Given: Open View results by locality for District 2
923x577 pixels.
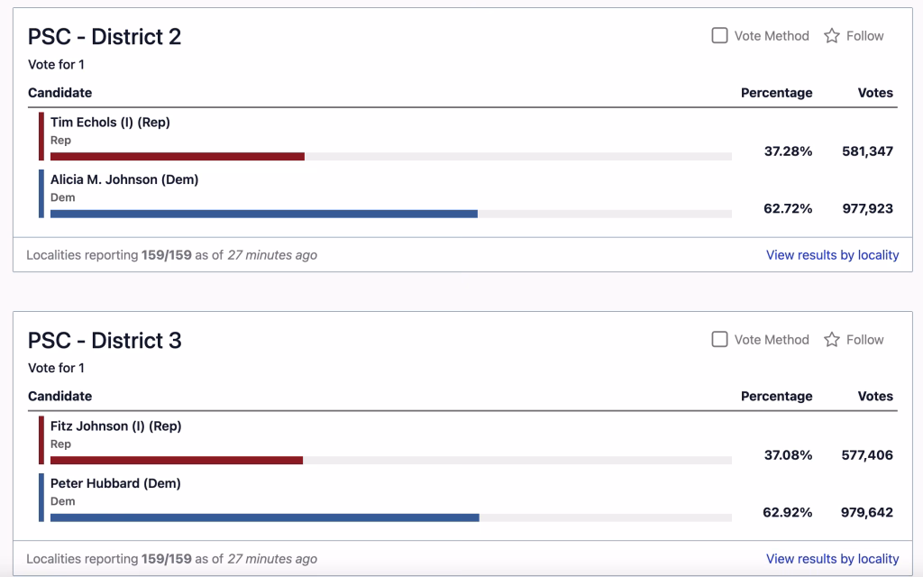Looking at the screenshot, I should 832,255.
